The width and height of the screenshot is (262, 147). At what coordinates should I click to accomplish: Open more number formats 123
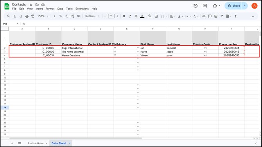79,16
